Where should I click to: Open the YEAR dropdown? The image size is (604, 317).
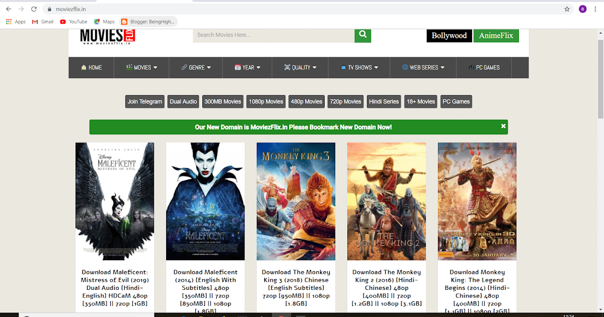click(247, 67)
